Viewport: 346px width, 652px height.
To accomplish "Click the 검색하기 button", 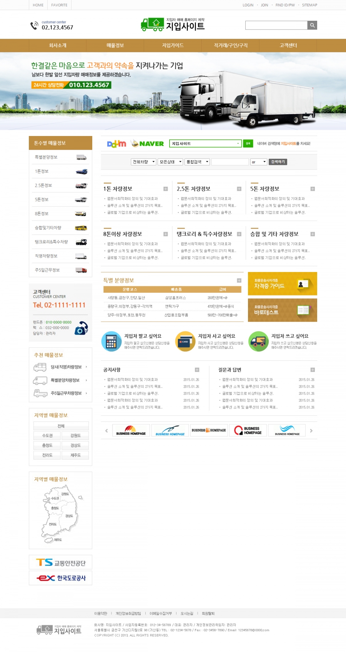I will (x=278, y=162).
